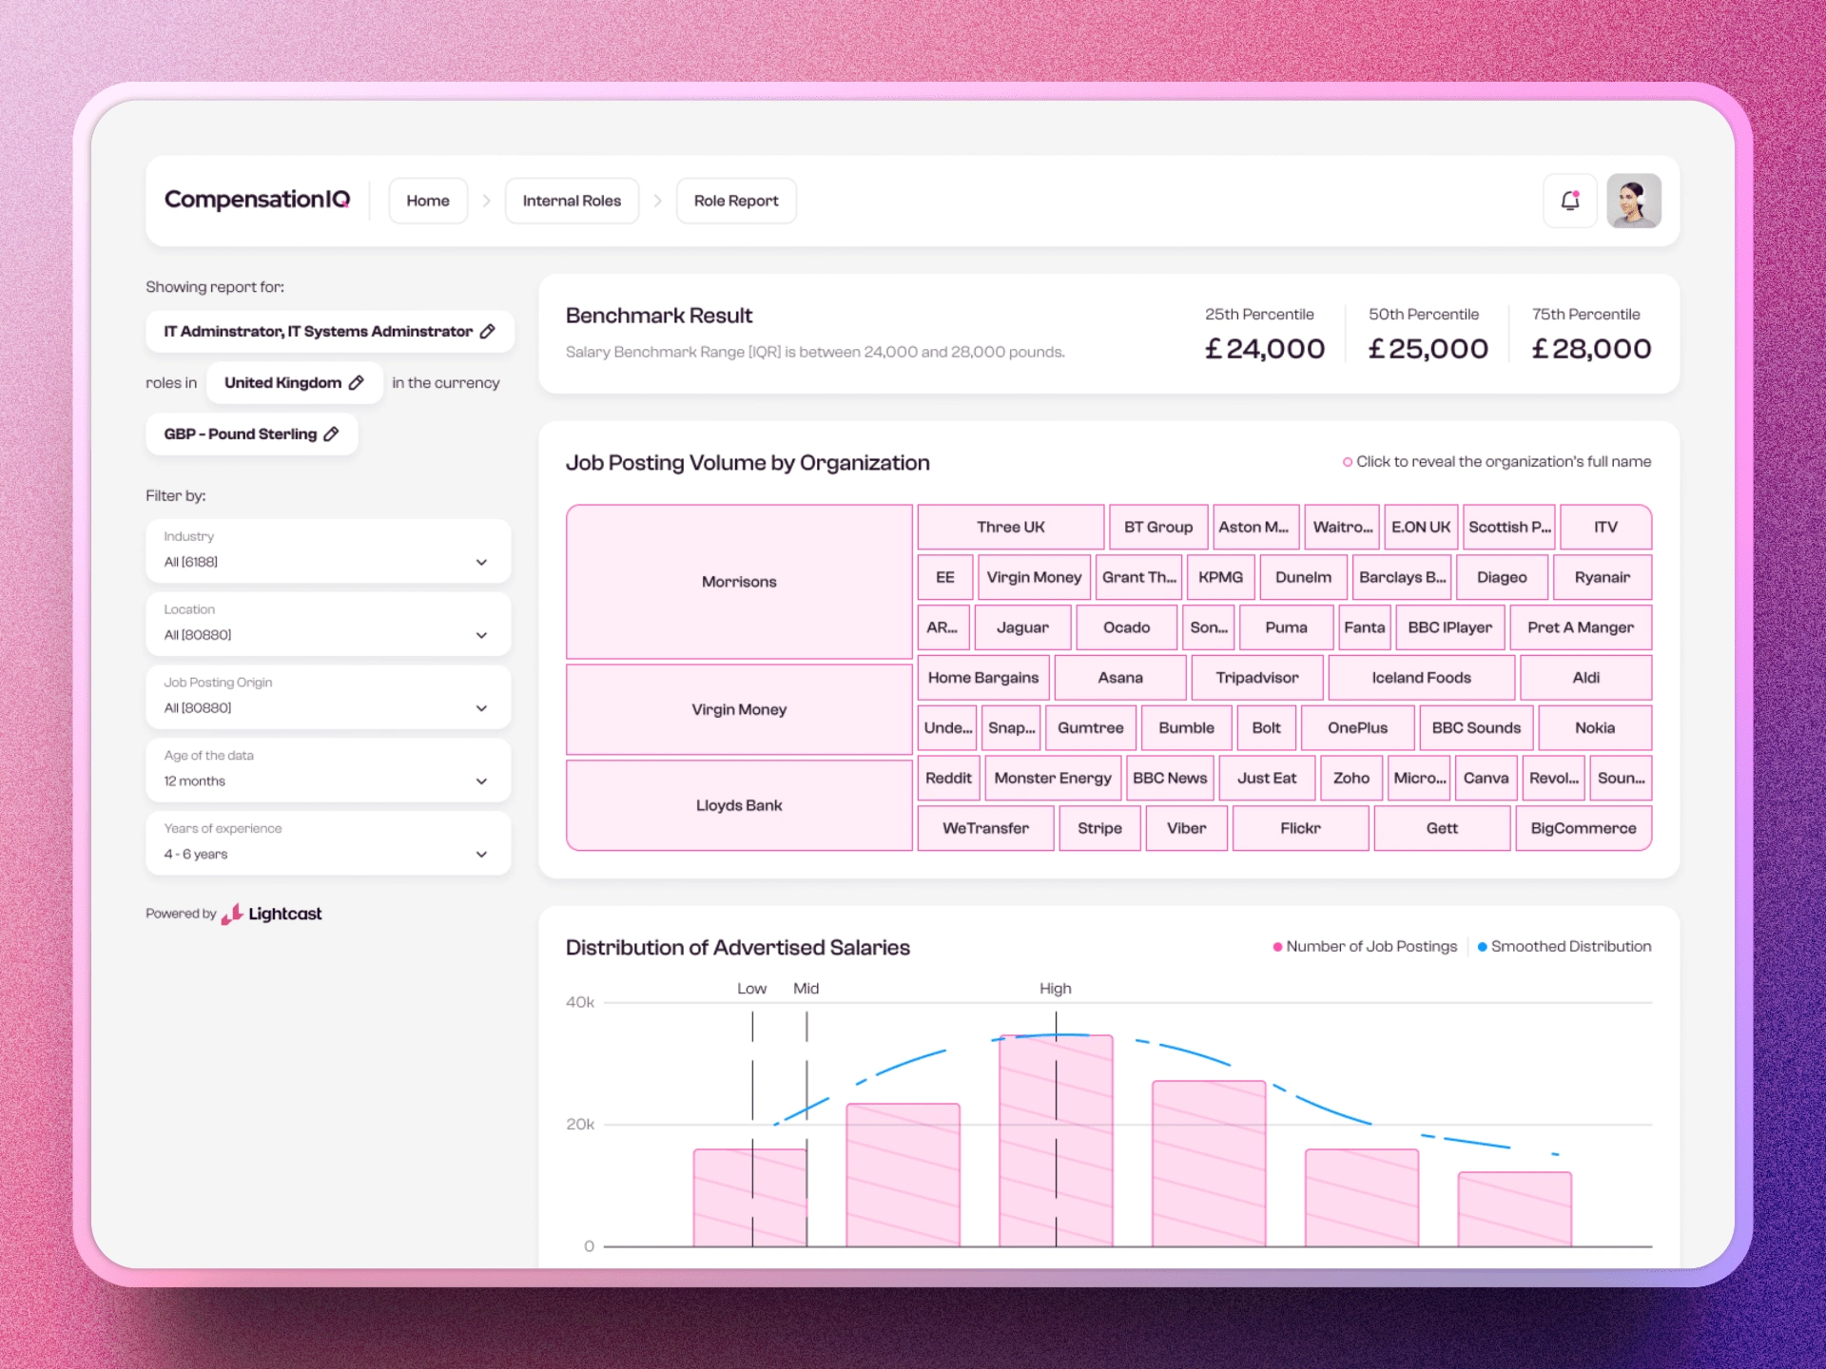
Task: Click the High marker on salary chart
Action: [1056, 989]
